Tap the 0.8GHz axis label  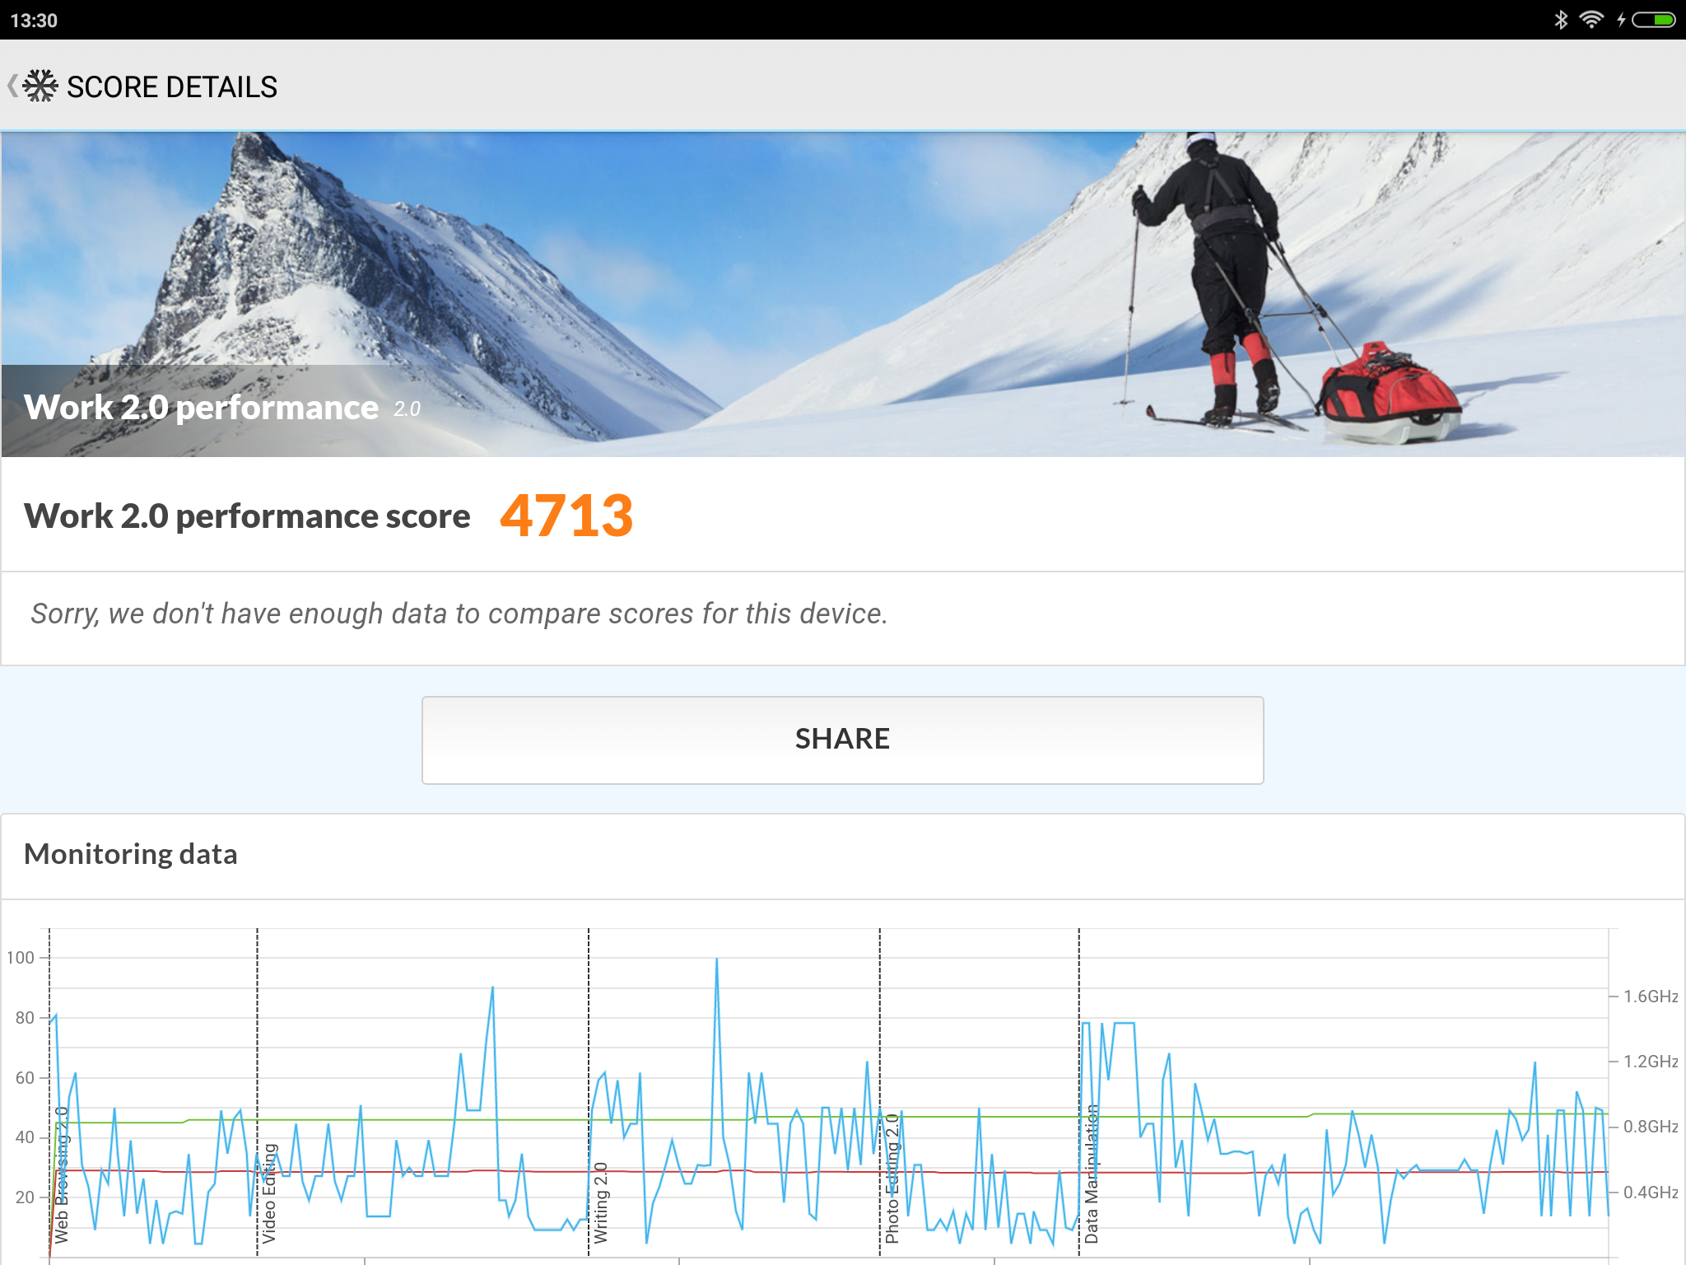(x=1650, y=1127)
